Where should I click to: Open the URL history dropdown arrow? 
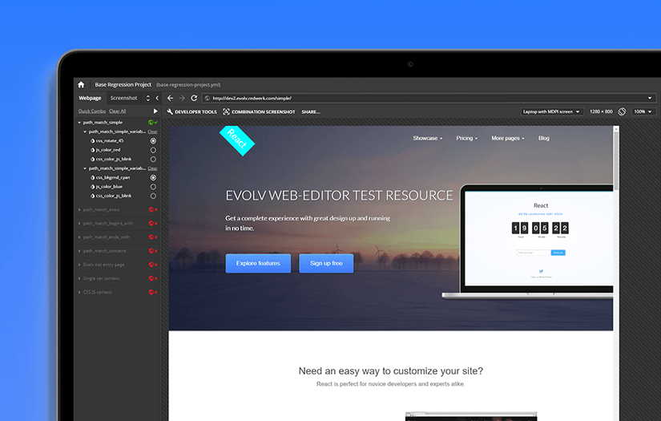click(x=650, y=98)
